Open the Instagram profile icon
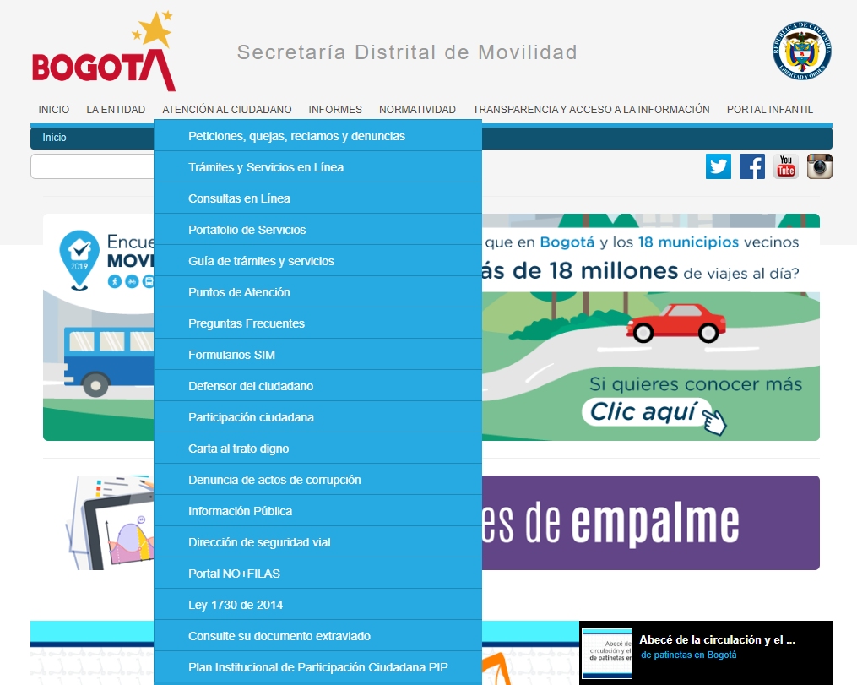 pyautogui.click(x=819, y=166)
